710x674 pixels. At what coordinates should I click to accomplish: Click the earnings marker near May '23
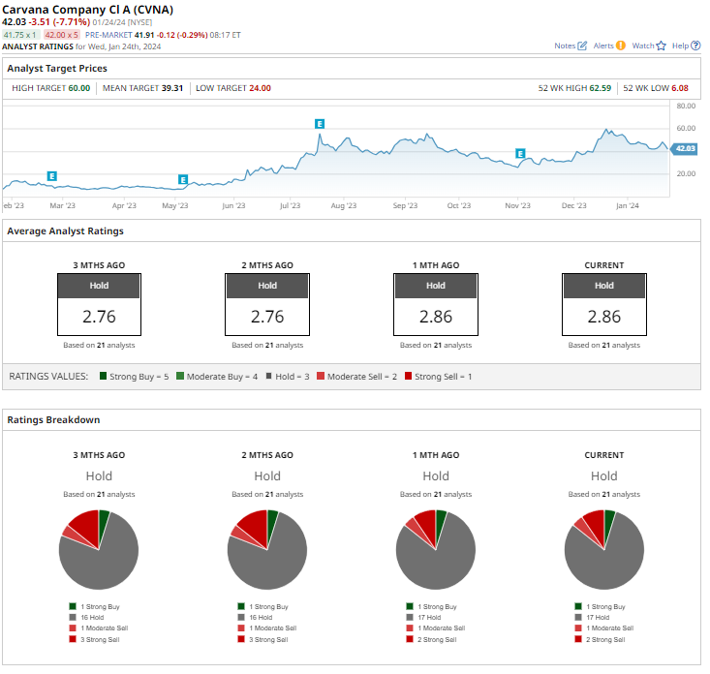[x=183, y=180]
